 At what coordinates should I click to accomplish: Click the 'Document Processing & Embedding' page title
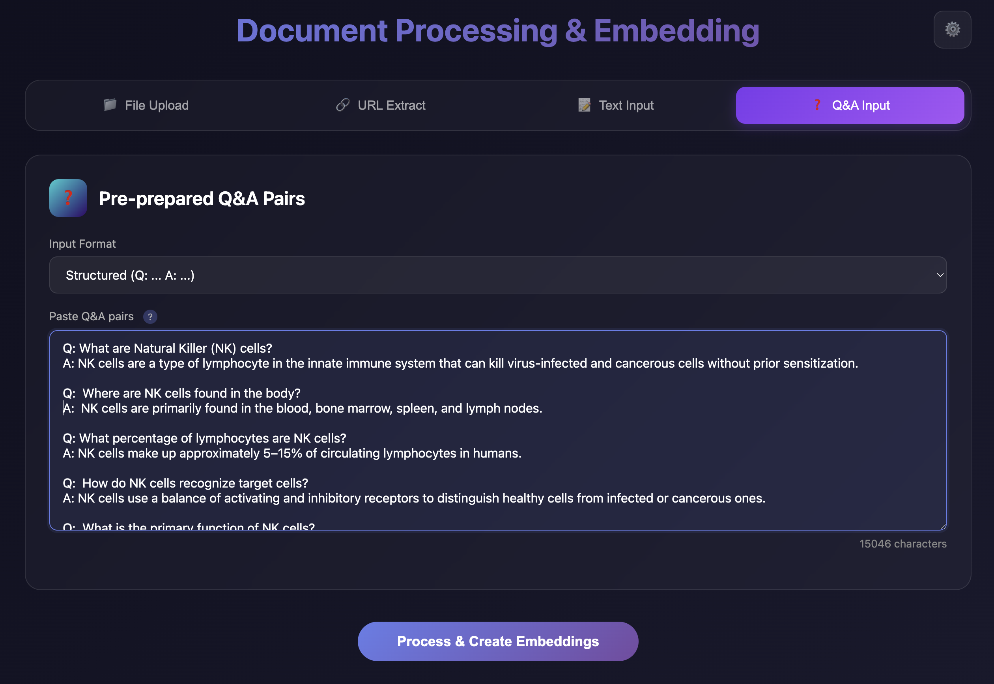point(498,30)
